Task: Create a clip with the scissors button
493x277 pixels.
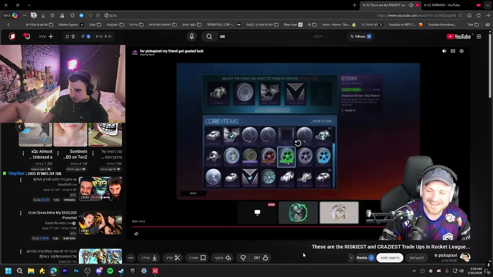Action: 173,258
